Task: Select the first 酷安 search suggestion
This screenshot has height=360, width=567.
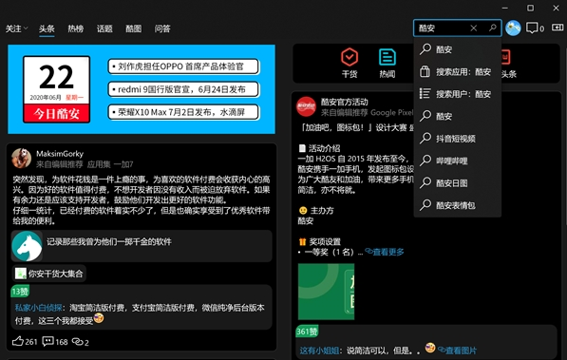Action: pyautogui.click(x=458, y=49)
